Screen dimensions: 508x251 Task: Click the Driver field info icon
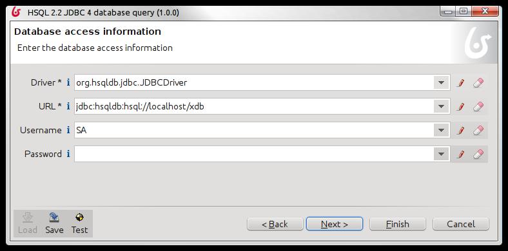[68, 82]
